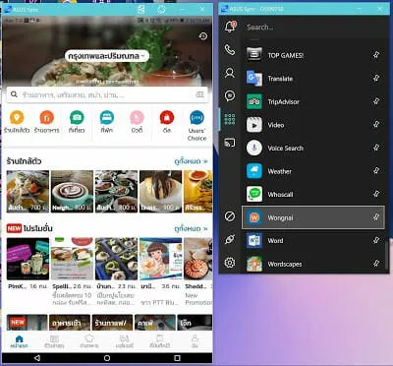Open the settings gear in sidebar
The width and height of the screenshot is (393, 366).
pos(230,263)
